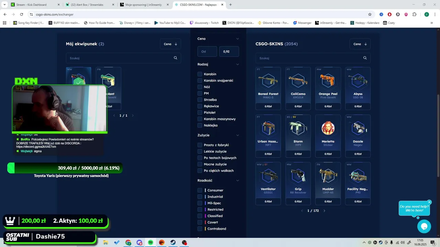Open Cena sort dropdown in CSGO-SKINS panel
Image resolution: width=440 pixels, height=247 pixels.
360,44
